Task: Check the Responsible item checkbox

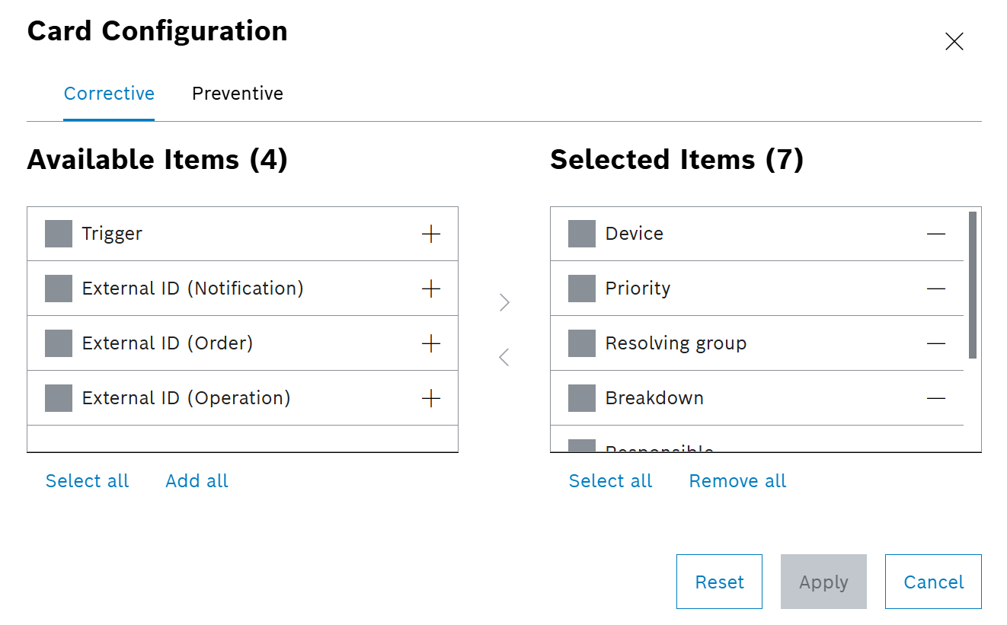Action: [581, 449]
